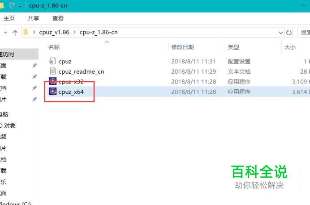Viewport: 310px width, 205px height.
Task: Sort by the 大小 column header
Action: (290, 47)
